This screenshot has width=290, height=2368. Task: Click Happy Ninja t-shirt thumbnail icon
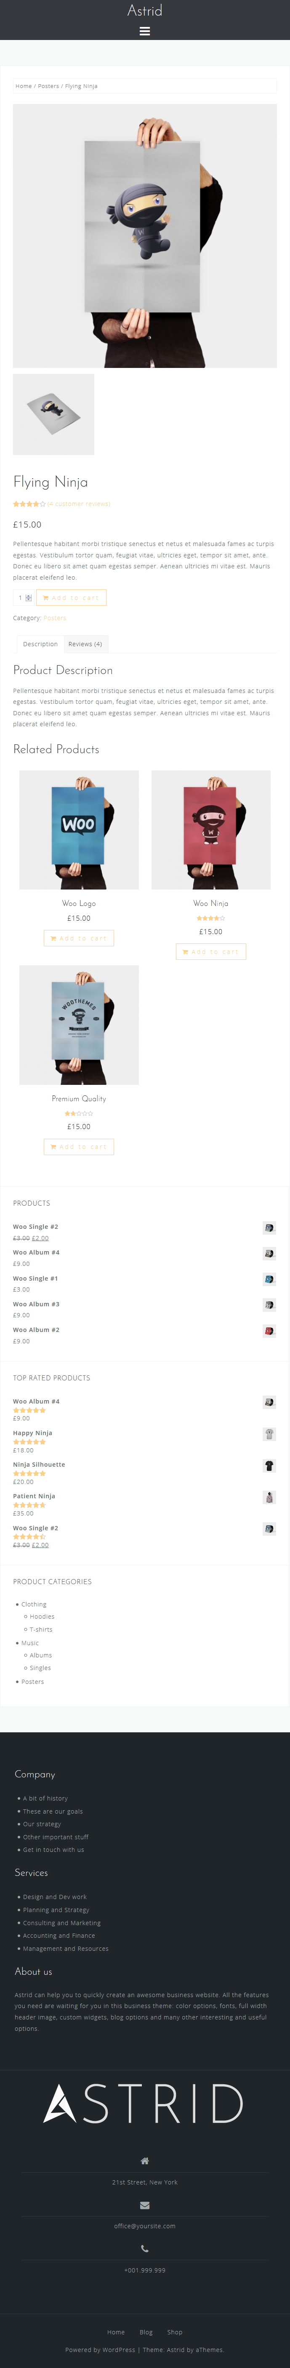(270, 1434)
